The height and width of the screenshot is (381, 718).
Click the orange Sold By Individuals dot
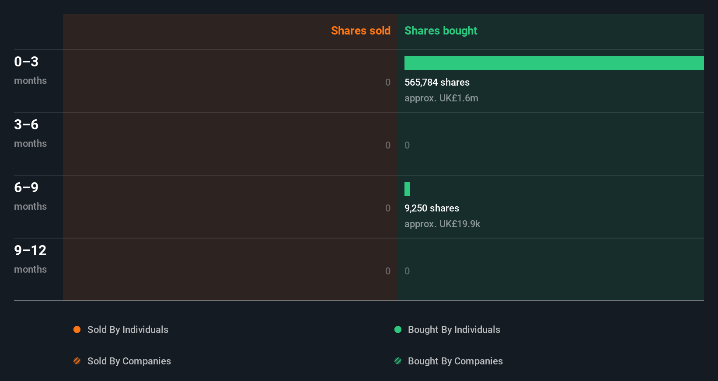point(77,329)
